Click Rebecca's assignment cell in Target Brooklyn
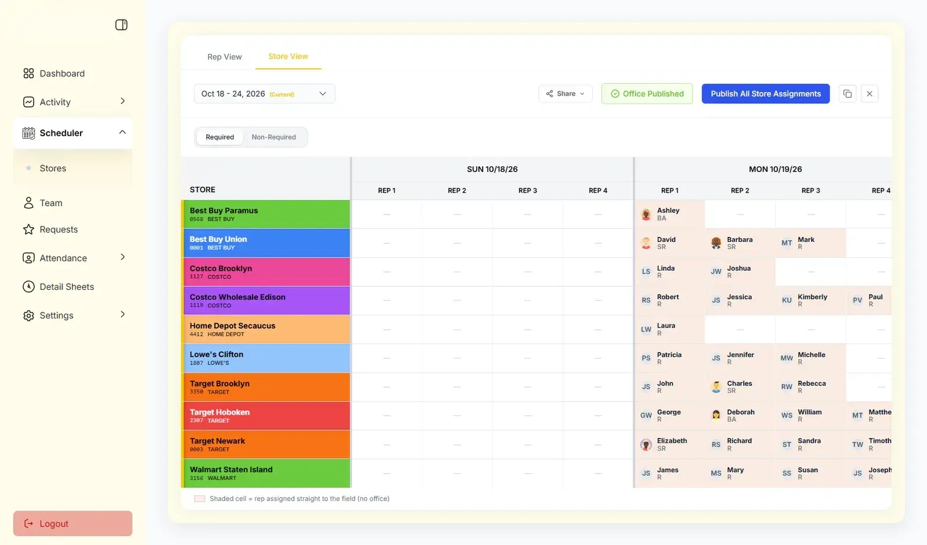Image resolution: width=927 pixels, height=545 pixels. [811, 387]
